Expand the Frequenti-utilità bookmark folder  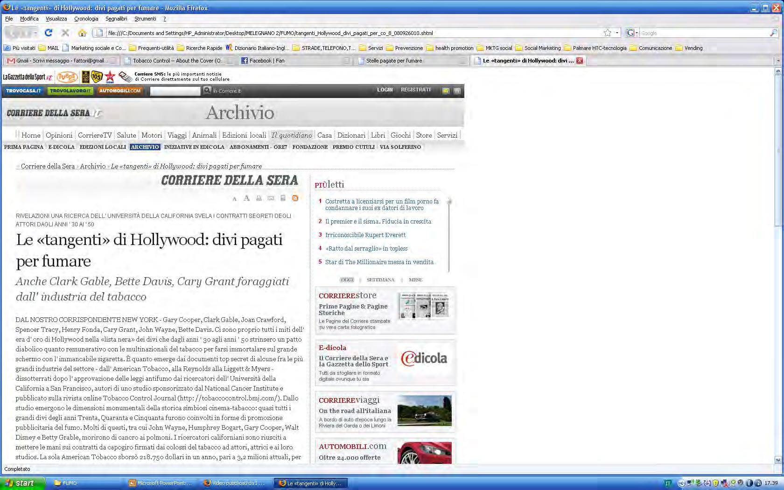(x=151, y=48)
